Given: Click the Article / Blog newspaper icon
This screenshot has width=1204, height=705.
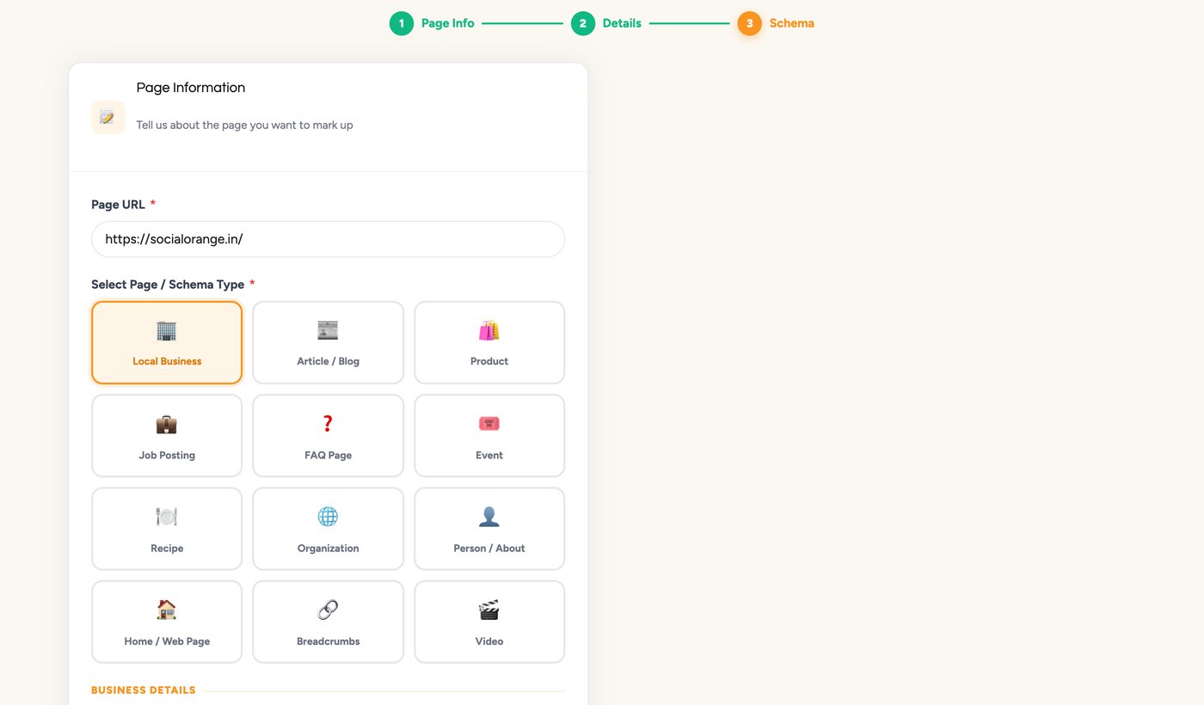Looking at the screenshot, I should pos(328,331).
